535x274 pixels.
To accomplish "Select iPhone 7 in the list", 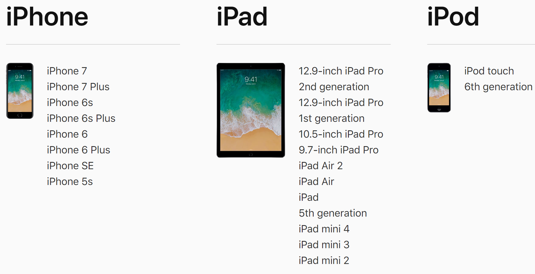I will point(67,71).
